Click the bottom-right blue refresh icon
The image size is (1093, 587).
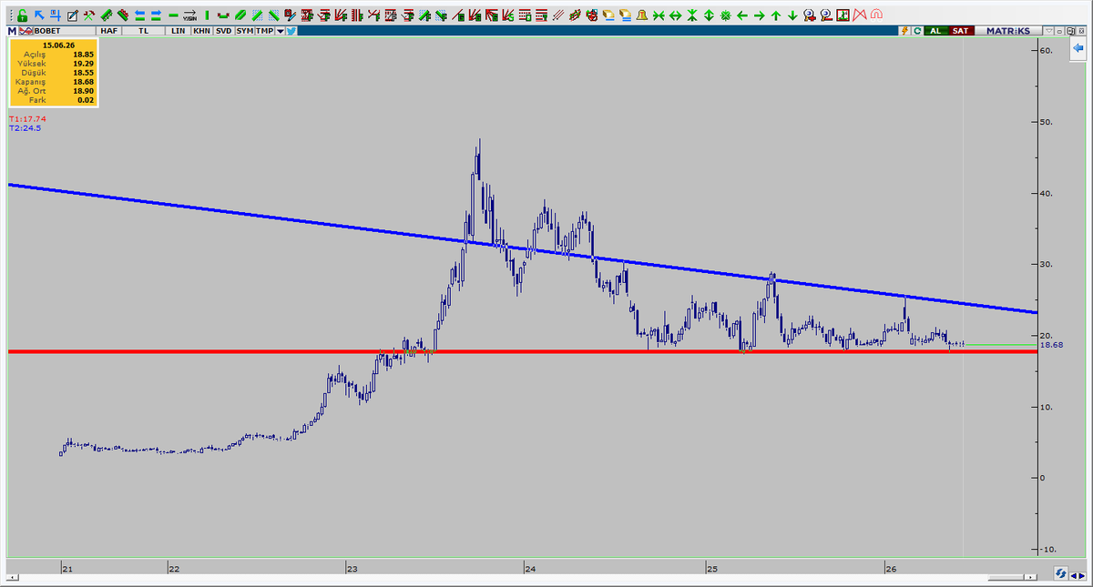pyautogui.click(x=1062, y=573)
